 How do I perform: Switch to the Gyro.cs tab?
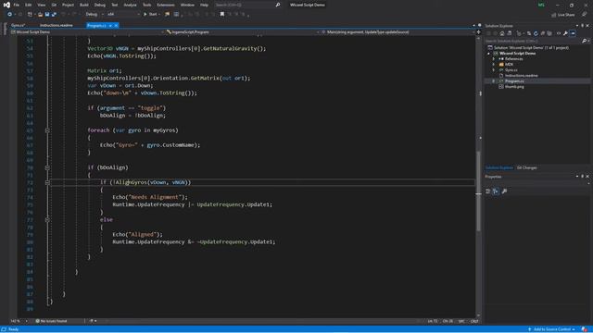coord(18,25)
